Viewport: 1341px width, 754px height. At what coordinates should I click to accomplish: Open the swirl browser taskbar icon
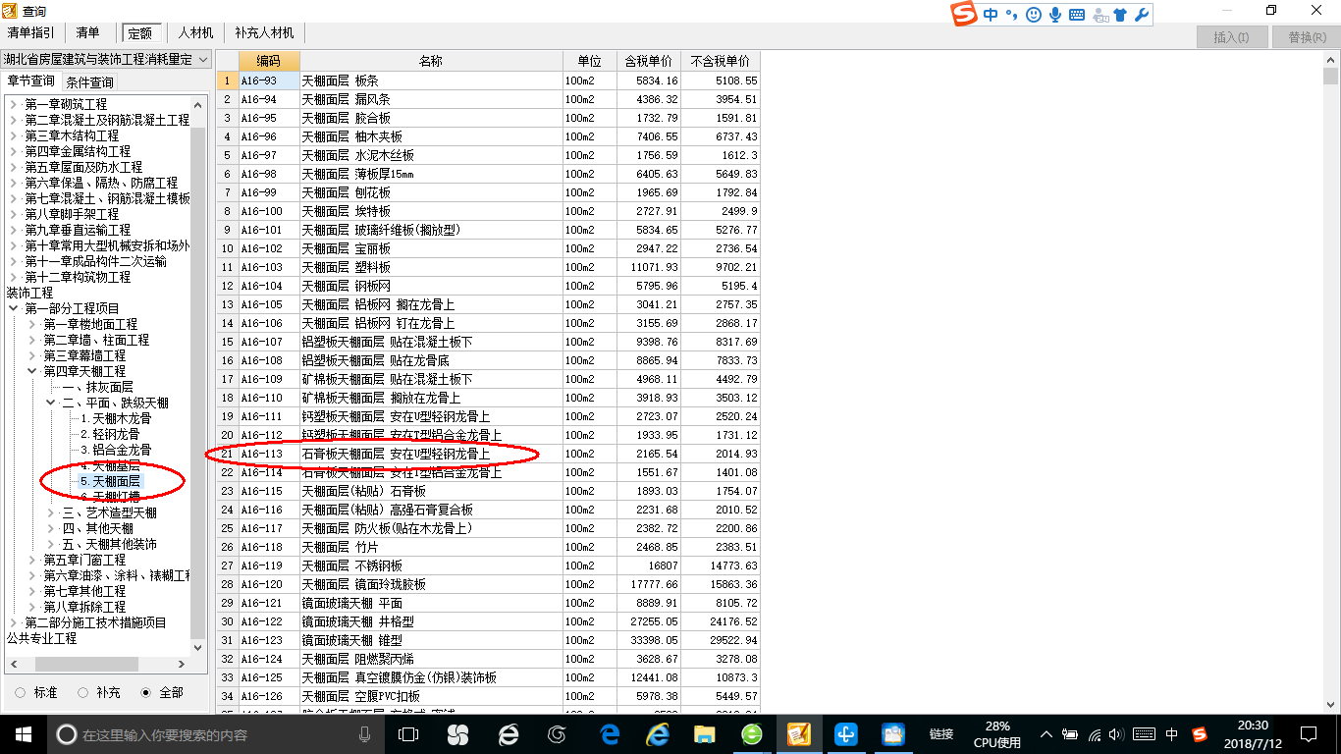coord(558,734)
